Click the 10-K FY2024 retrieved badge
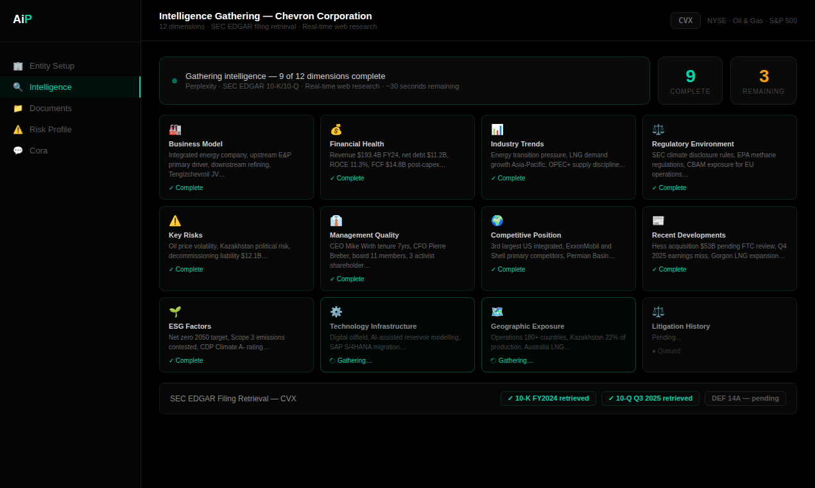815x488 pixels. coord(548,398)
